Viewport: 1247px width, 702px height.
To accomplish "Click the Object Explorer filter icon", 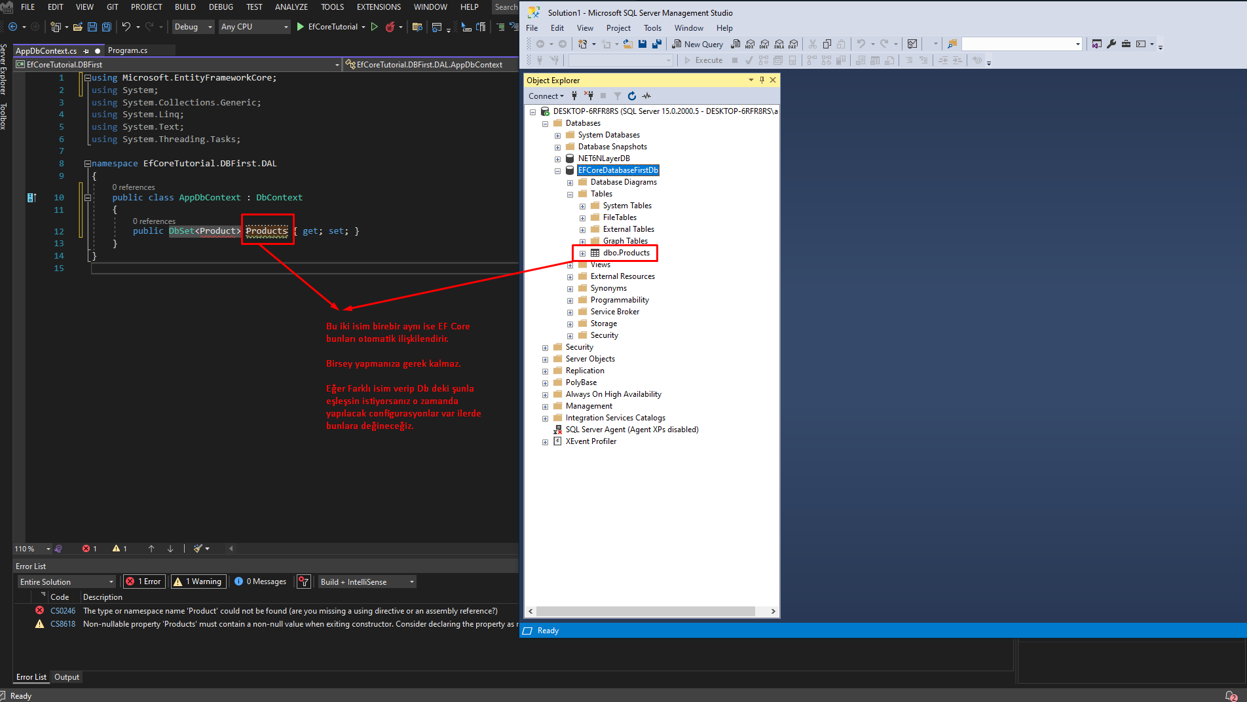I will 617,96.
